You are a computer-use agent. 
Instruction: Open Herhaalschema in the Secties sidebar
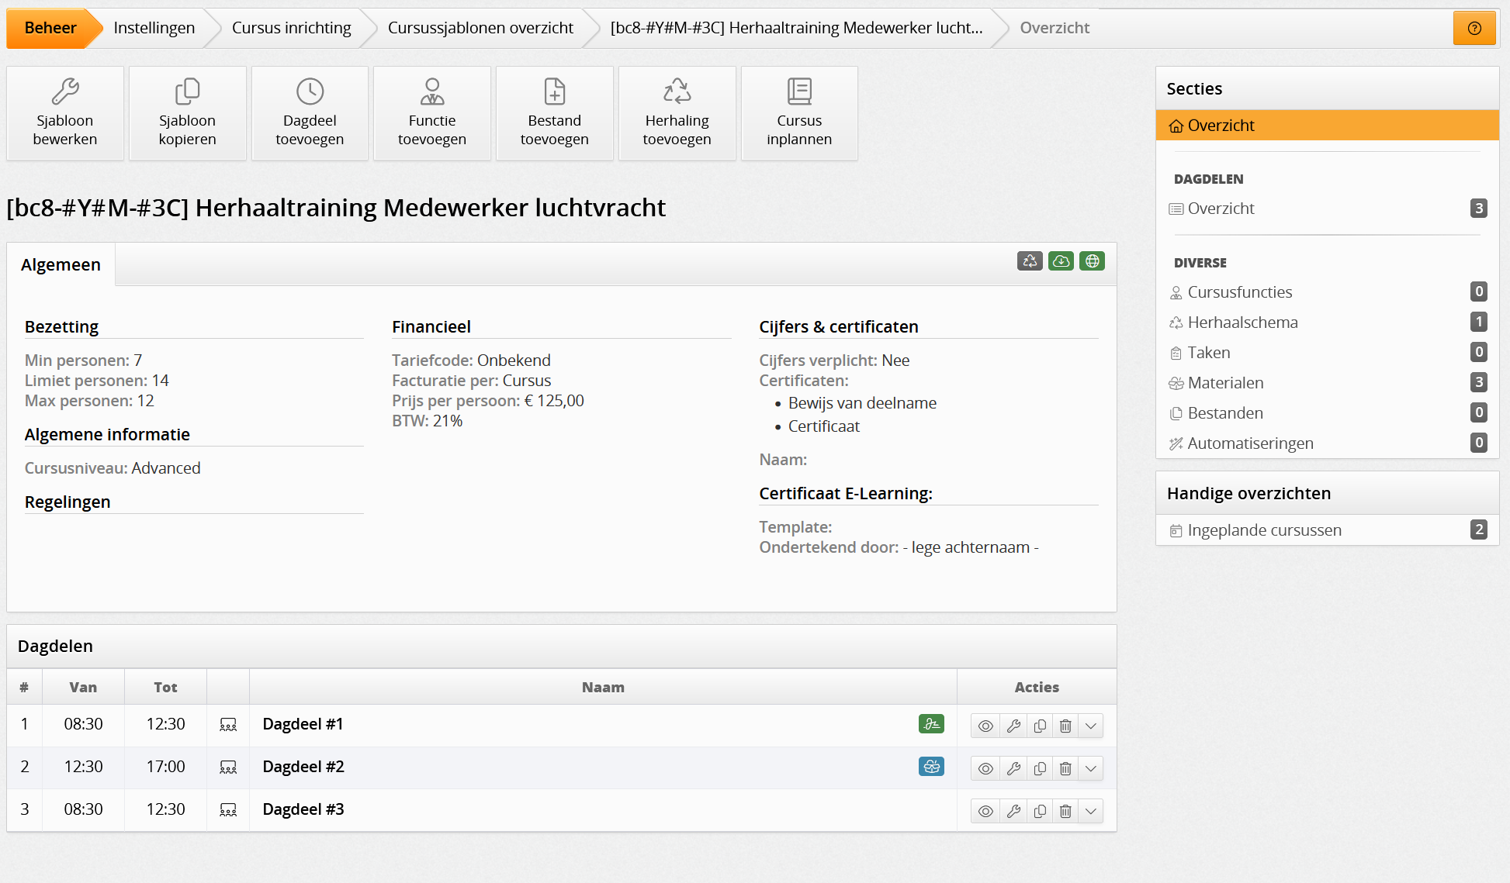(1242, 323)
